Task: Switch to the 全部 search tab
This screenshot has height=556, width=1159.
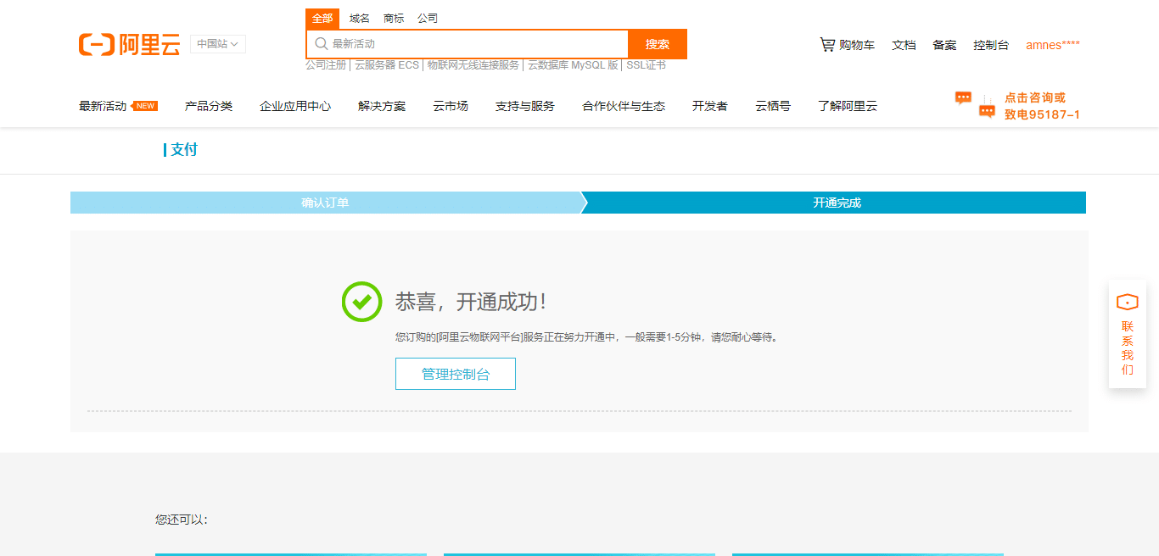Action: (x=322, y=19)
